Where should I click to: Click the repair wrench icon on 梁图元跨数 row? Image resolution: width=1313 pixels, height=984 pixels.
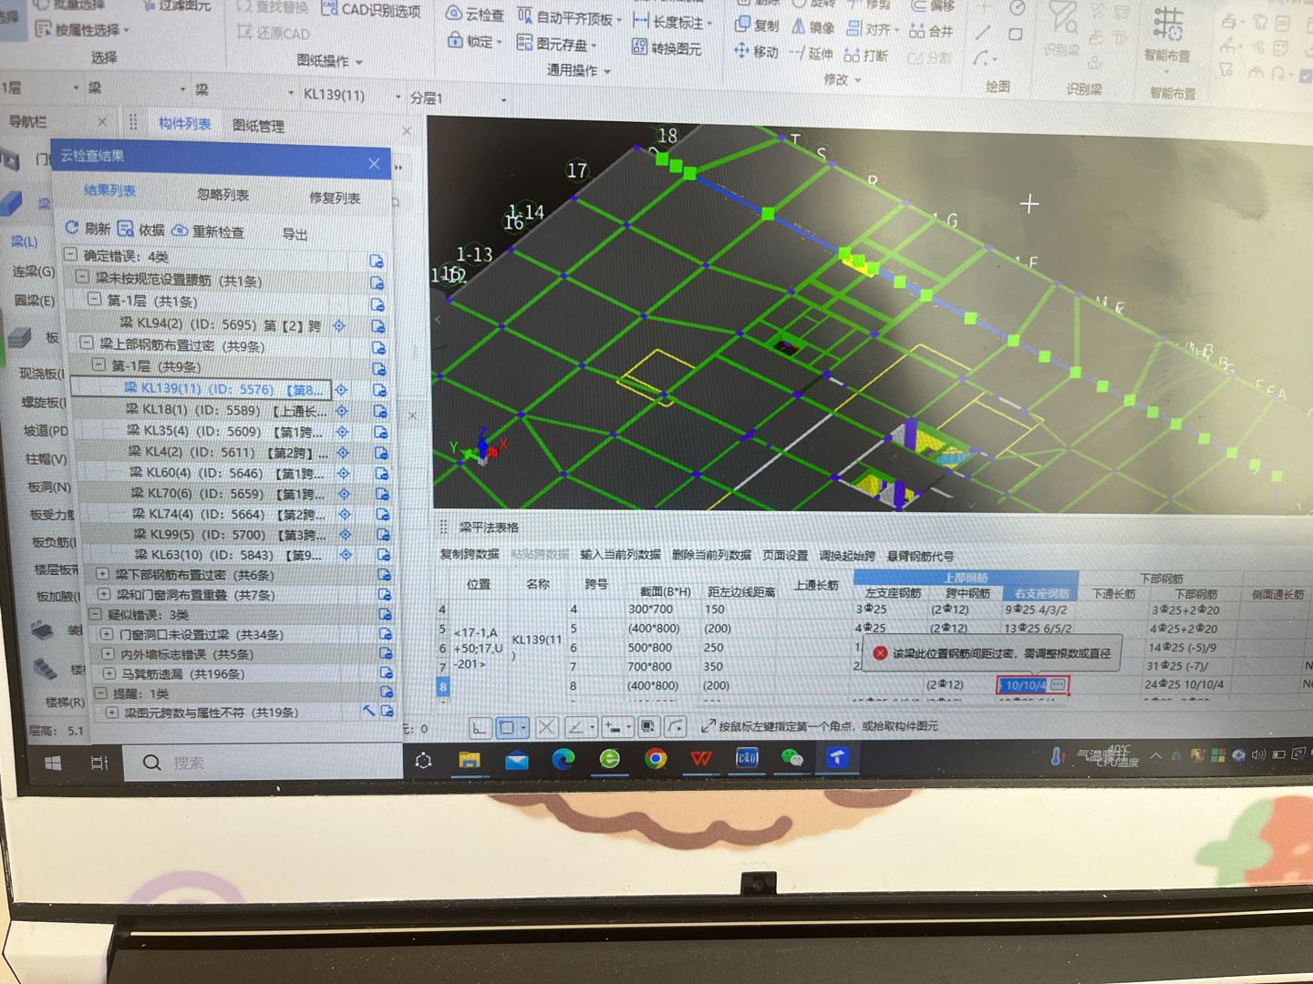coord(369,711)
